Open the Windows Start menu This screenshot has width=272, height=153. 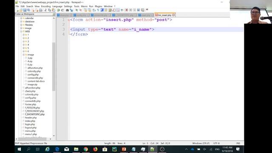click(19, 149)
